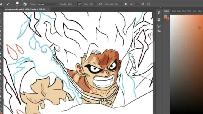Click the Flusso percentage field
Screen dimensions: 203x114
click(92, 4)
